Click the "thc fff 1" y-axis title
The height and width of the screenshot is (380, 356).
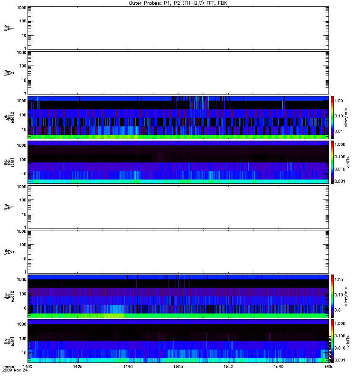(x=9, y=207)
